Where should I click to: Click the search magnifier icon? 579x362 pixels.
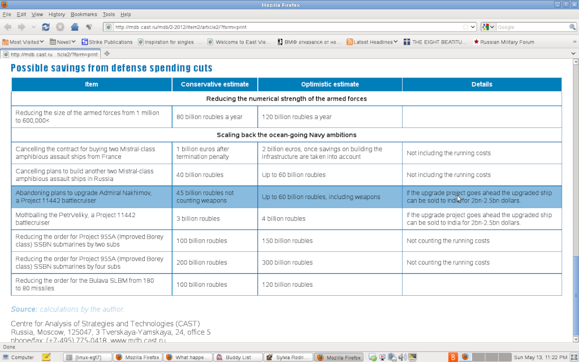[x=572, y=27]
